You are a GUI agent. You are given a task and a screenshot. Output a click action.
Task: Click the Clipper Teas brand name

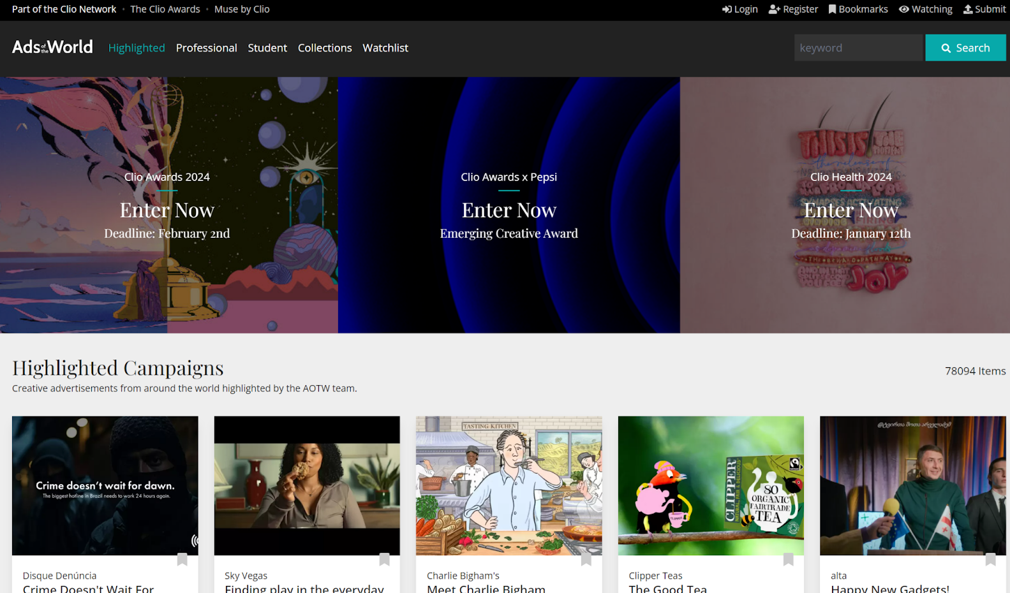pos(655,576)
